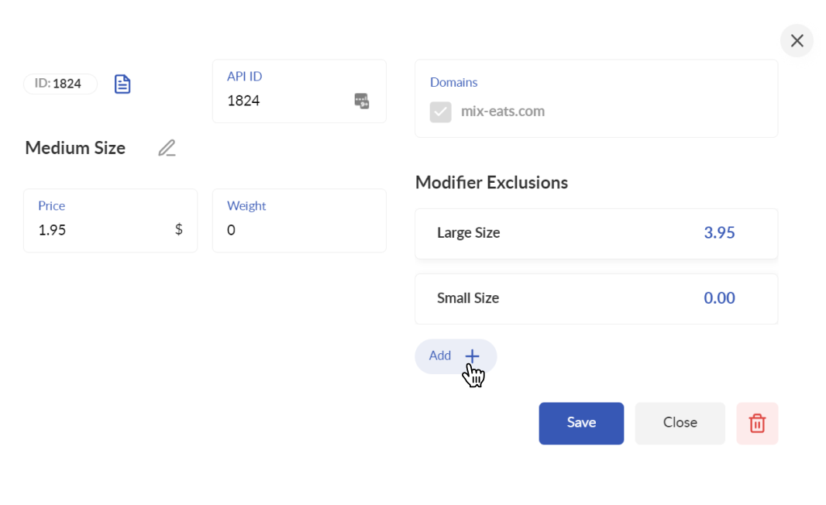Image resolution: width=826 pixels, height=505 pixels.
Task: Toggle the mix-eats.com domain checkbox
Action: click(440, 112)
